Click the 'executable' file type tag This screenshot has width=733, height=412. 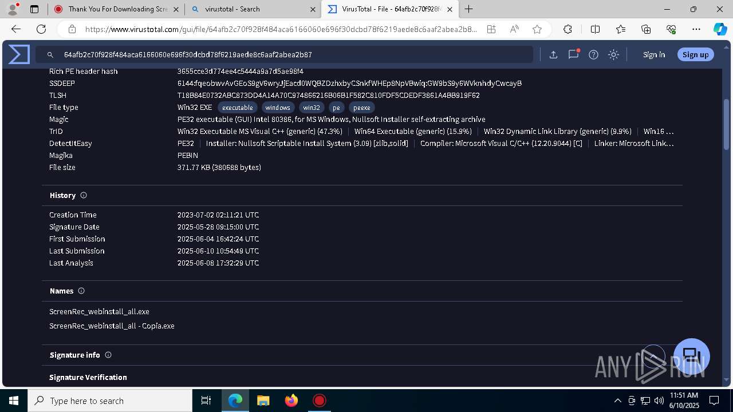(238, 108)
